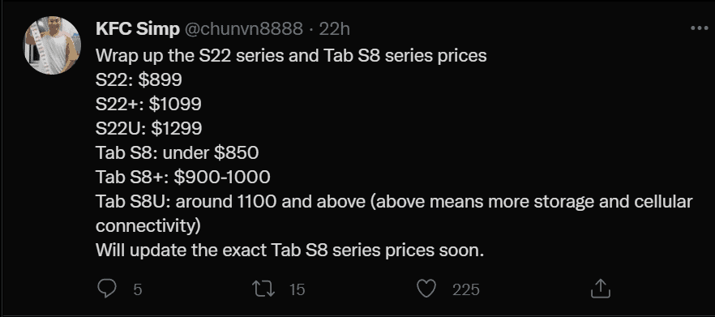Image resolution: width=715 pixels, height=317 pixels.
Task: Click the 'Tab S8+: $900-1000' line
Action: point(183,177)
